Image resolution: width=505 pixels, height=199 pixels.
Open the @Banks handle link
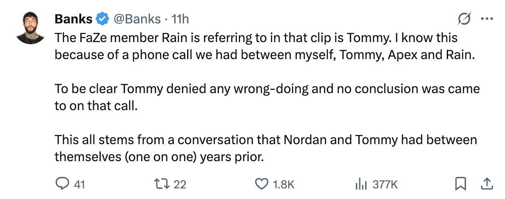pos(137,19)
